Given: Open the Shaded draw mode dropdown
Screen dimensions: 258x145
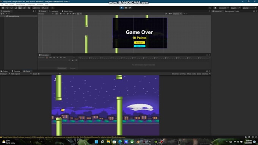Looking at the screenshot, I should pyautogui.click(x=46, y=14).
